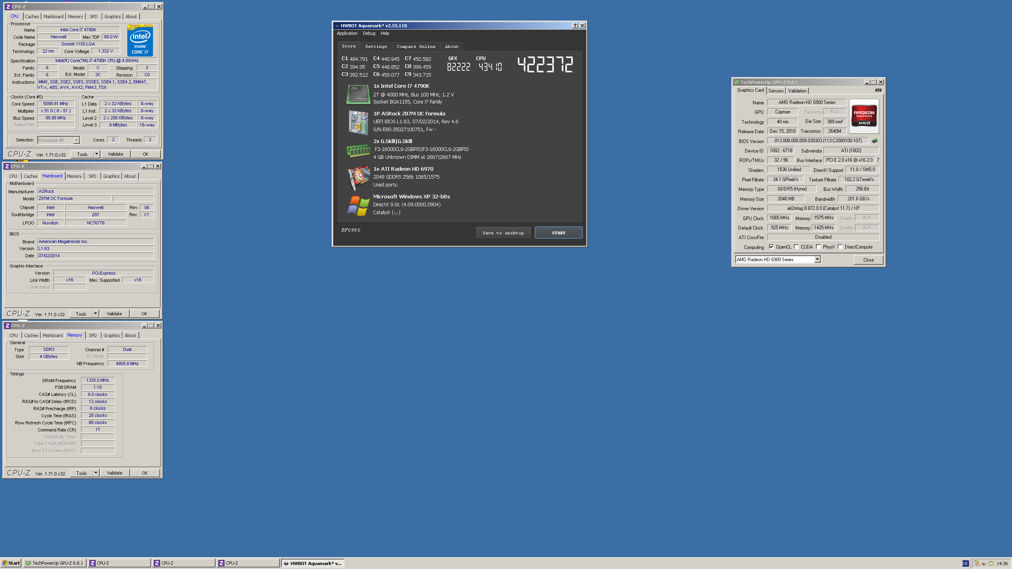
Task: Click the GPU-Z title bar application icon
Action: (736, 82)
